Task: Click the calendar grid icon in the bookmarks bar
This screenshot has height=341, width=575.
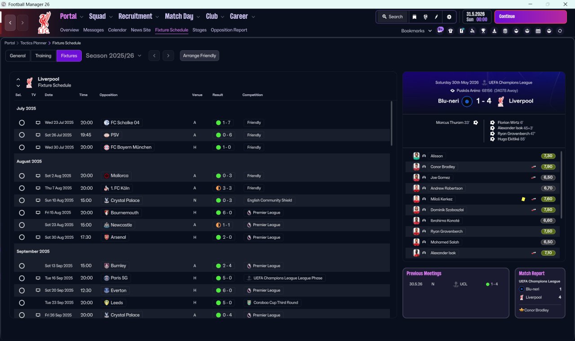Action: (x=538, y=31)
